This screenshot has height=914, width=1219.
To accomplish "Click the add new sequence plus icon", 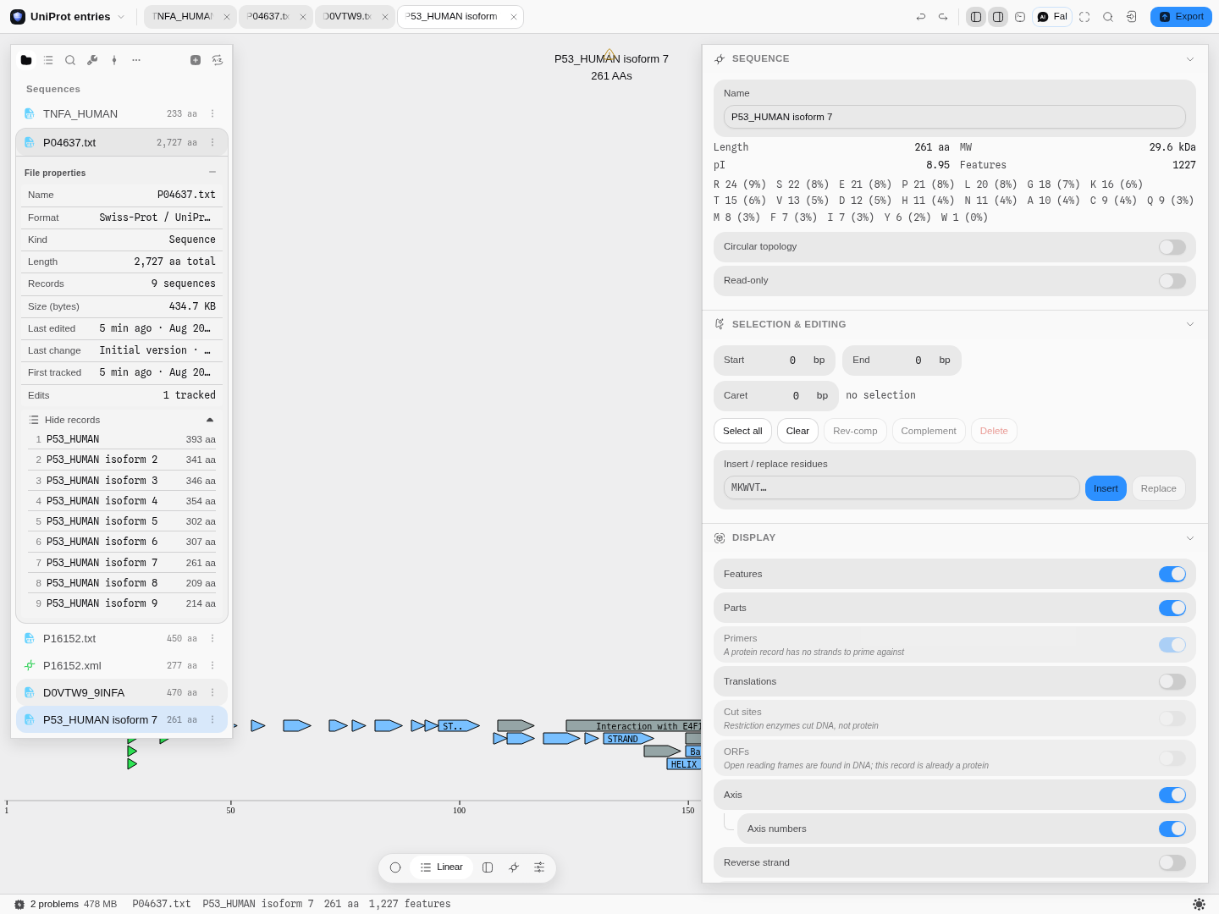I will (x=196, y=60).
